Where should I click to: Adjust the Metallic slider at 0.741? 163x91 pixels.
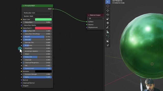coord(37,37)
